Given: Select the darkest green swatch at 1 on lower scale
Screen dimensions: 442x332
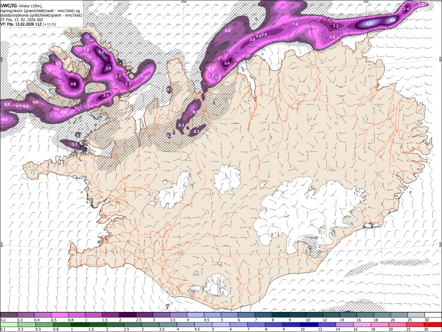Looking at the screenshot, I should pos(79,324).
